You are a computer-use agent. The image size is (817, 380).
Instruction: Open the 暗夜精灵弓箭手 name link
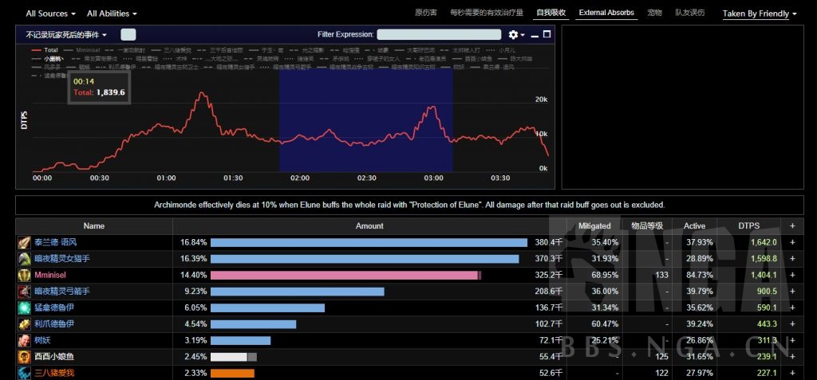tap(62, 292)
